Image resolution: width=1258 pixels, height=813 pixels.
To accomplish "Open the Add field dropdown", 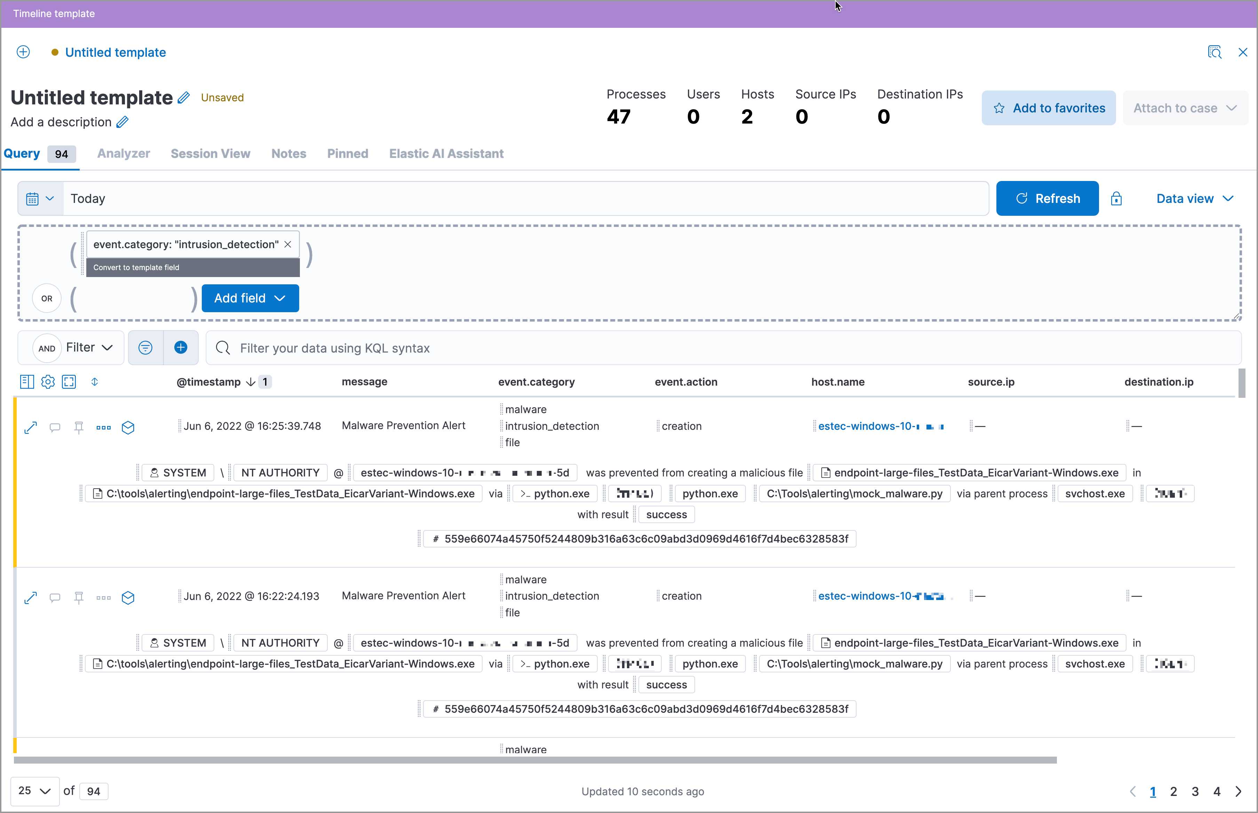I will (x=250, y=298).
